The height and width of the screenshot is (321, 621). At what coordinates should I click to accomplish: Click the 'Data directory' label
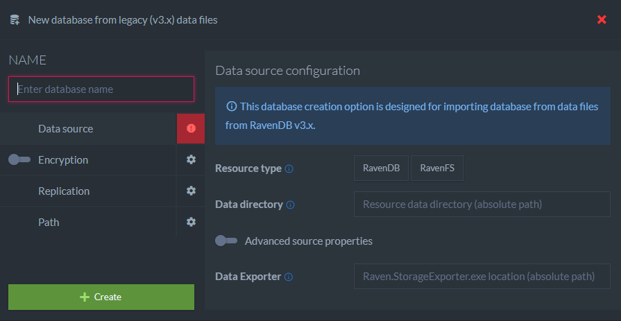tap(249, 205)
